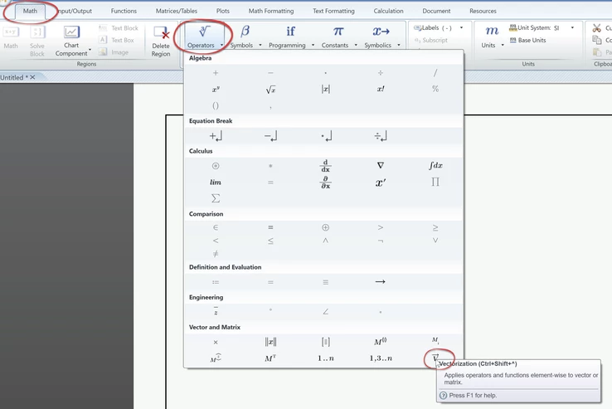Insert the Vectorization operator
The height and width of the screenshot is (409, 612).
tap(435, 358)
